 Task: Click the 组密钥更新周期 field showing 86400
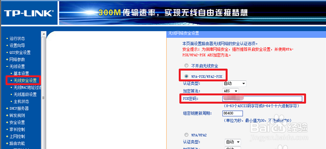coord(232,113)
